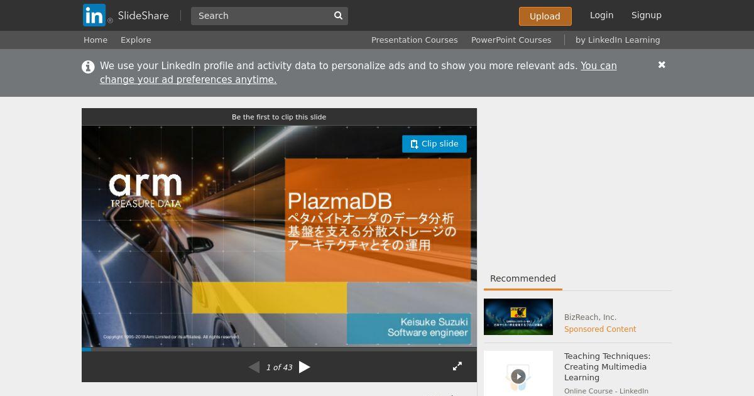The image size is (754, 396).
Task: Click the LinkedIn SlideShare logo
Action: (x=126, y=15)
